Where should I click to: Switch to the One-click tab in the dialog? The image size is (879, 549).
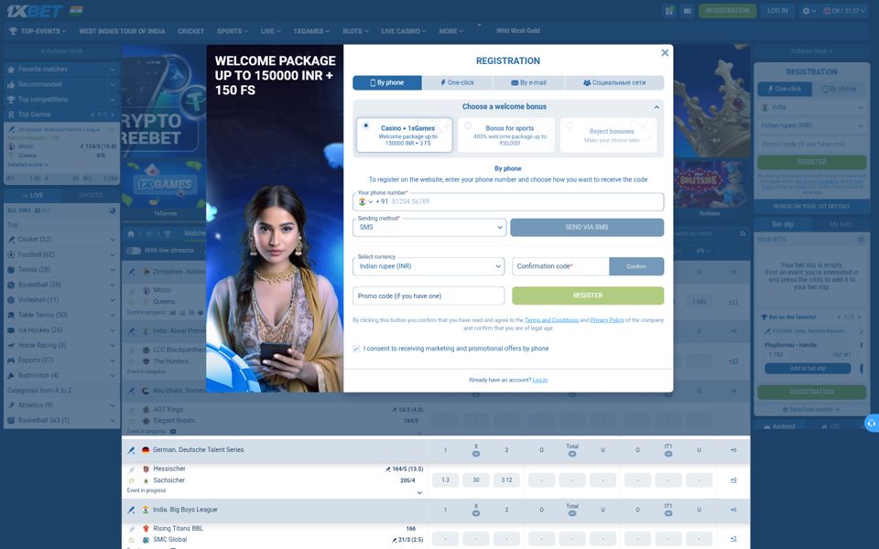point(458,83)
